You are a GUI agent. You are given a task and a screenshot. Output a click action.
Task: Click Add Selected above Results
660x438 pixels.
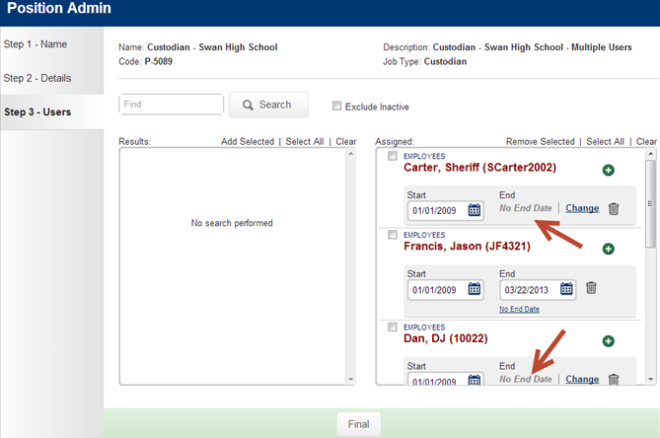coord(248,142)
